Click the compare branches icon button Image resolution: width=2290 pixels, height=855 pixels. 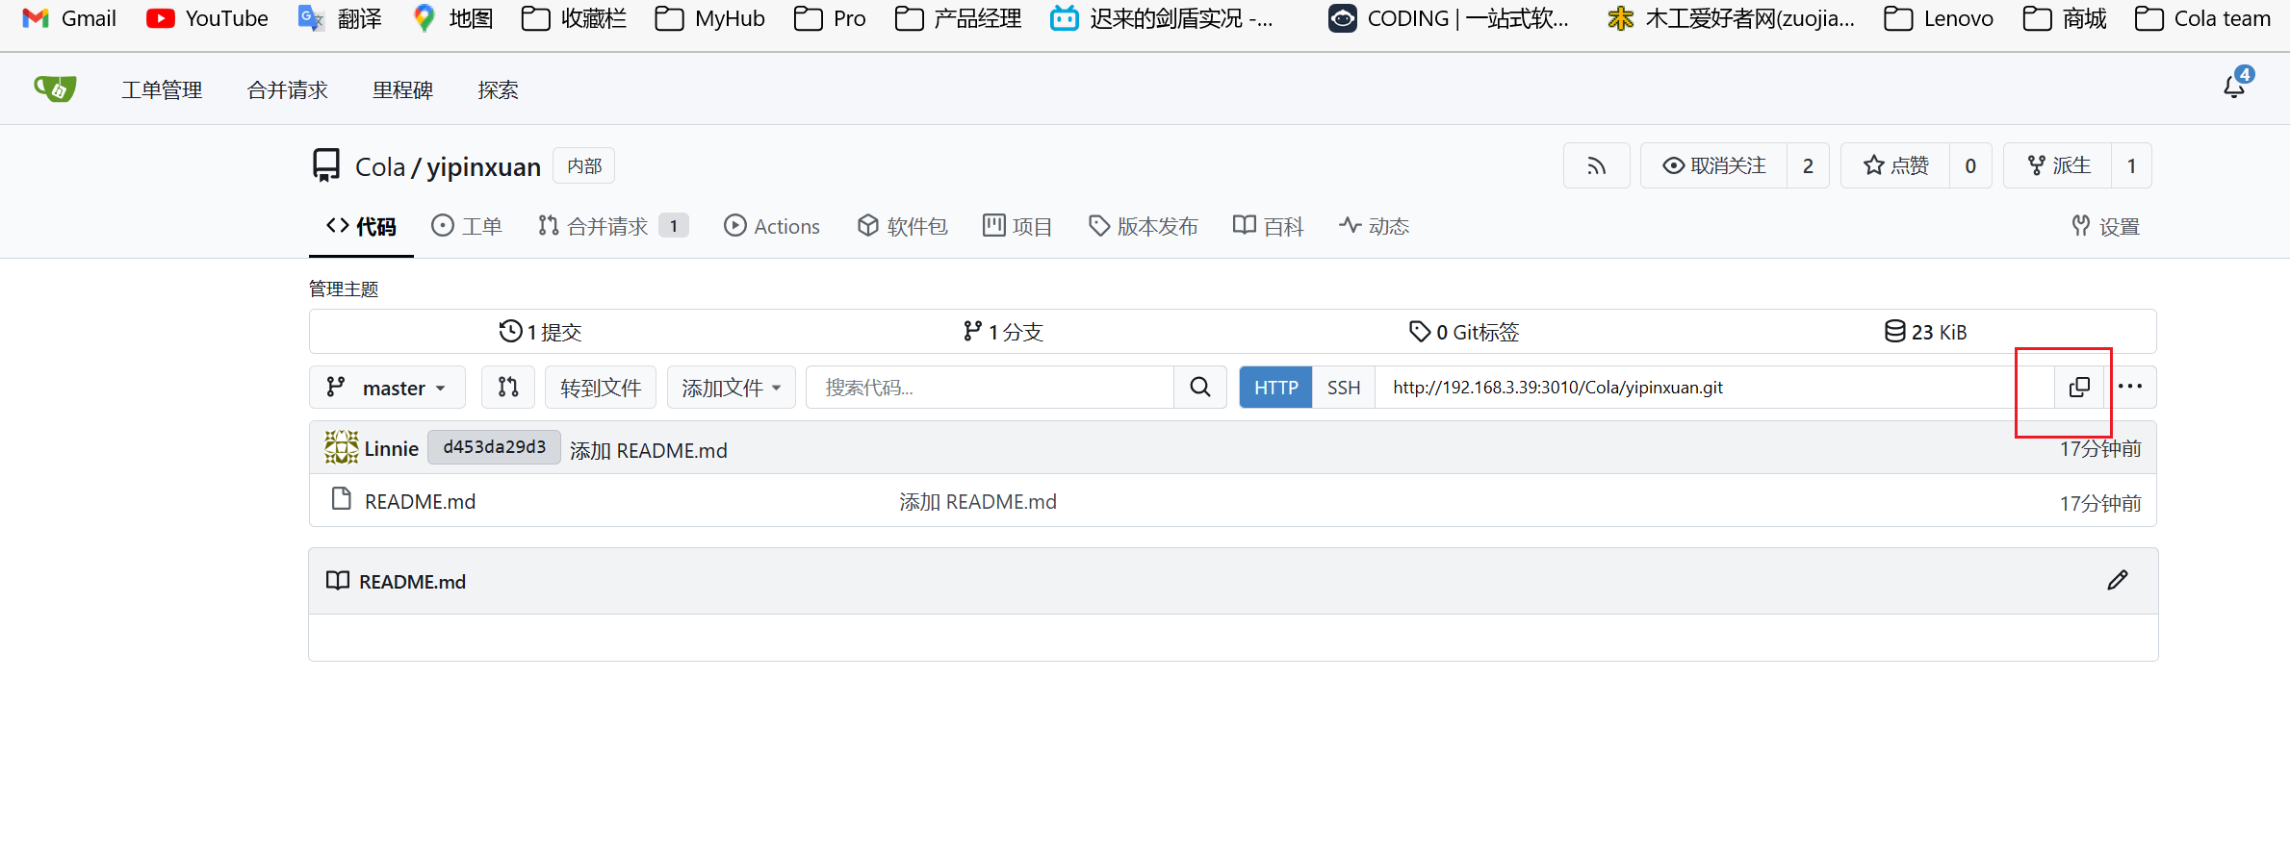508,387
